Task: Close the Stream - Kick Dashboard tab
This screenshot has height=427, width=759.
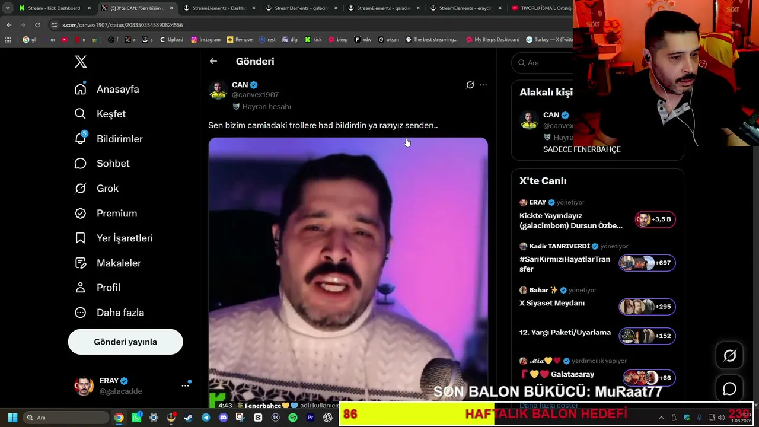Action: point(90,8)
